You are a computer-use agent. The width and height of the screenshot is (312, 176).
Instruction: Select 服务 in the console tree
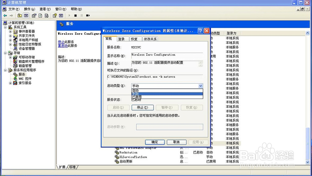[x=22, y=75]
